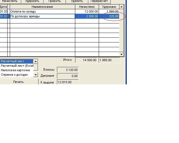Print using the Печать button

18,82
